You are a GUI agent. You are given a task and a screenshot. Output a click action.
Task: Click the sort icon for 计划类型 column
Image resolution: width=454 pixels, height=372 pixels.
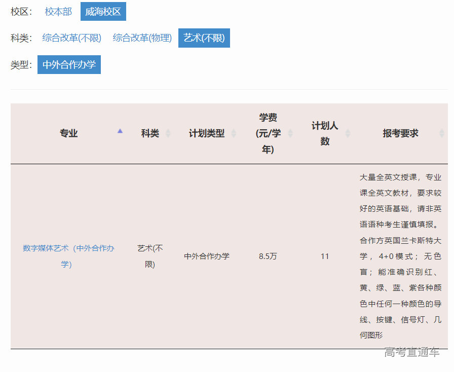pos(235,133)
